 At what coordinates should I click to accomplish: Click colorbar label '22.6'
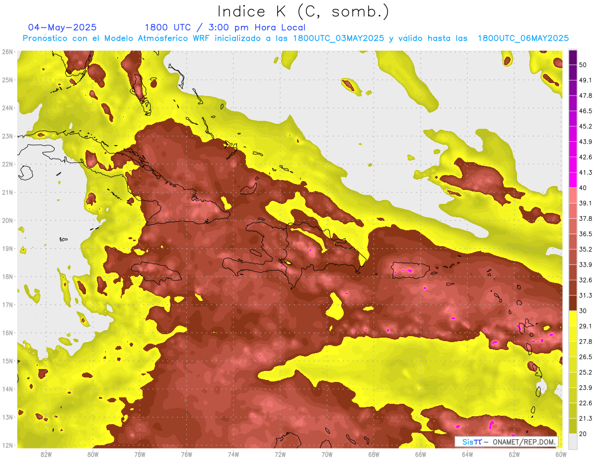click(586, 403)
